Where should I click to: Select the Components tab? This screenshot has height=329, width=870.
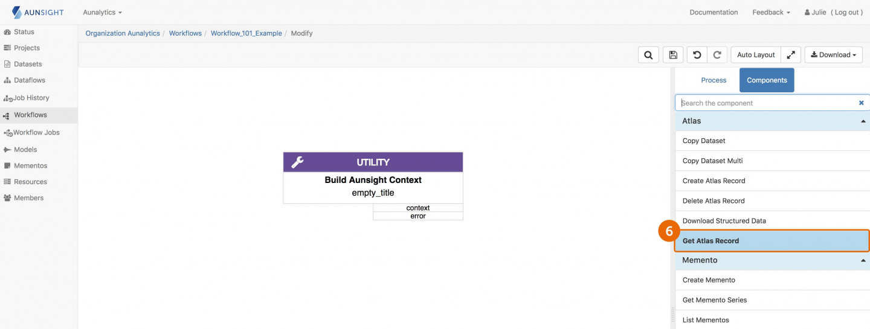pyautogui.click(x=767, y=80)
